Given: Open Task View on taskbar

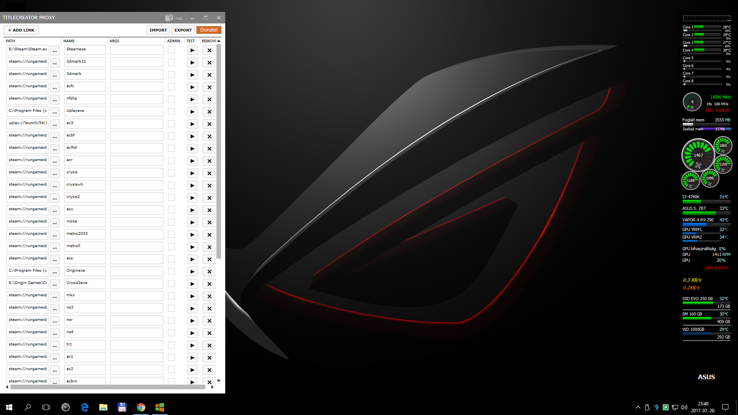Looking at the screenshot, I should (x=46, y=407).
